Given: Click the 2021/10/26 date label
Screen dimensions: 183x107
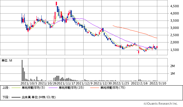Looking at the screenshot, I should click(x=47, y=83).
